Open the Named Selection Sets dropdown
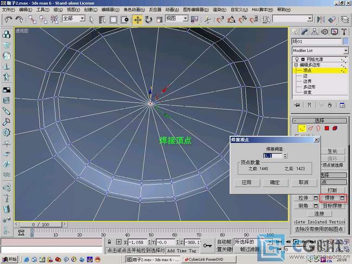The width and height of the screenshot is (352, 264). point(310,18)
